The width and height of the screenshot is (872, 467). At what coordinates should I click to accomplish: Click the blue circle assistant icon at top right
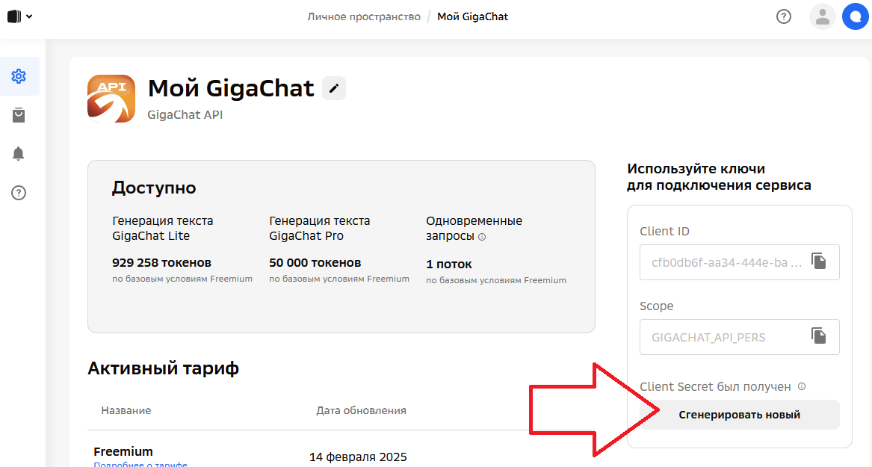click(x=856, y=16)
